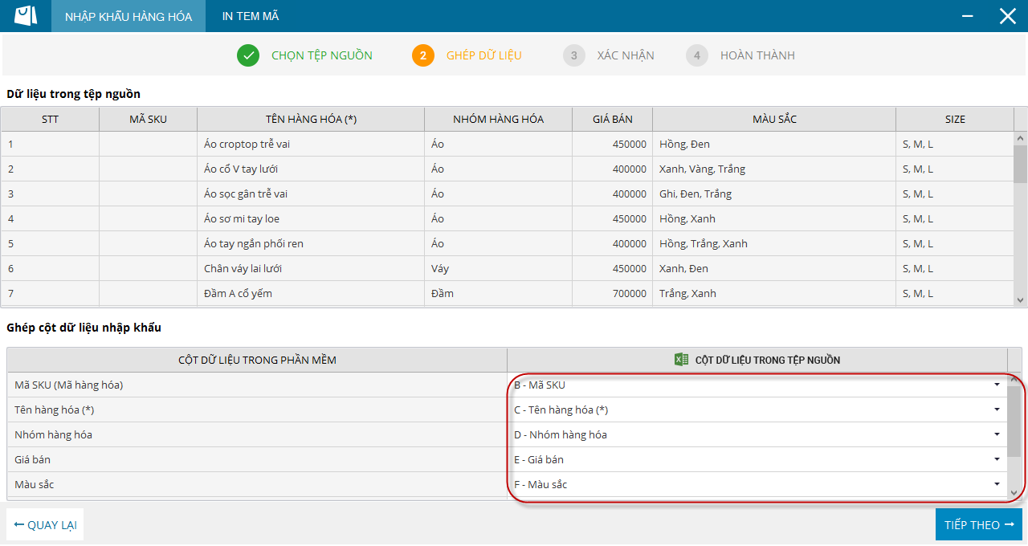Click the grey step 3 circle
This screenshot has width=1028, height=546.
[x=574, y=55]
